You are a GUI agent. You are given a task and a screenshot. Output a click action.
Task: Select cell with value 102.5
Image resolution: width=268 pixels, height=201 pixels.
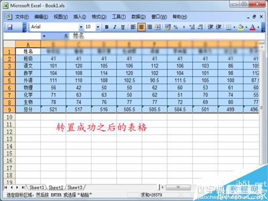(x=129, y=80)
